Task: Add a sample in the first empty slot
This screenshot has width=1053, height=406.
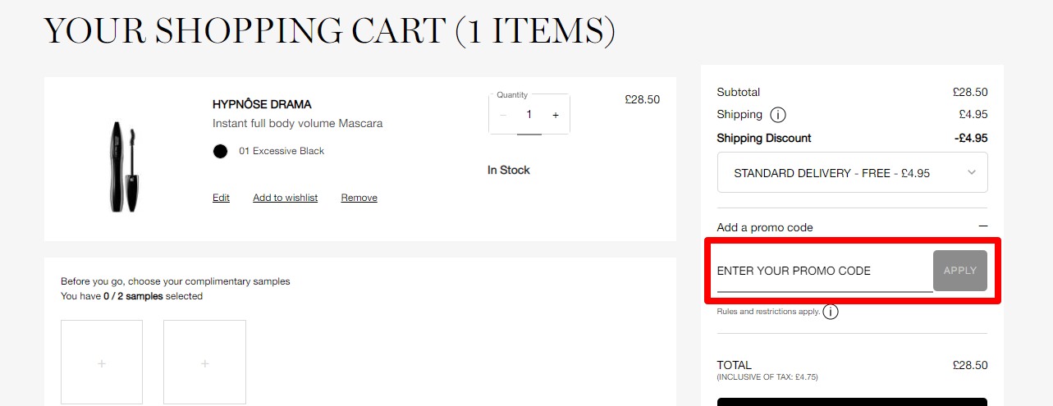Action: pos(102,363)
